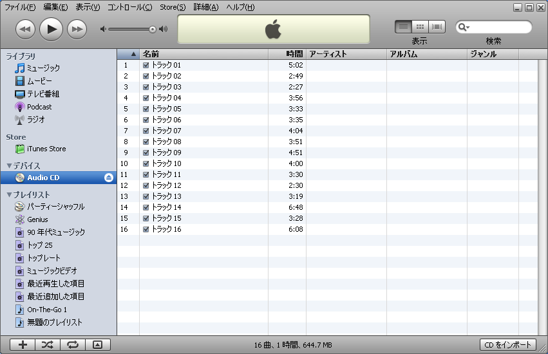Show the artwork viewer panel
Screen dimensions: 548x354
click(x=98, y=345)
